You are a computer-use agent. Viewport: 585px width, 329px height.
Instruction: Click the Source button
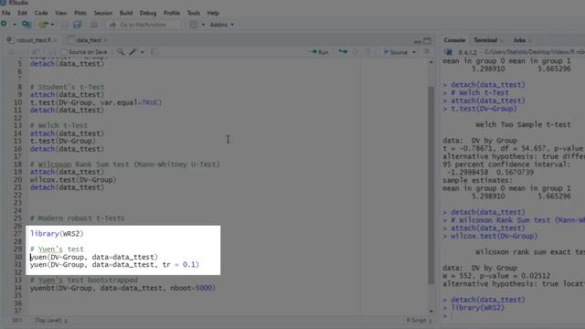coord(396,52)
